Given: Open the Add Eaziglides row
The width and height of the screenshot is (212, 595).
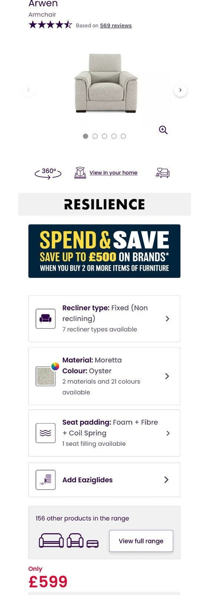Looking at the screenshot, I should [x=105, y=480].
